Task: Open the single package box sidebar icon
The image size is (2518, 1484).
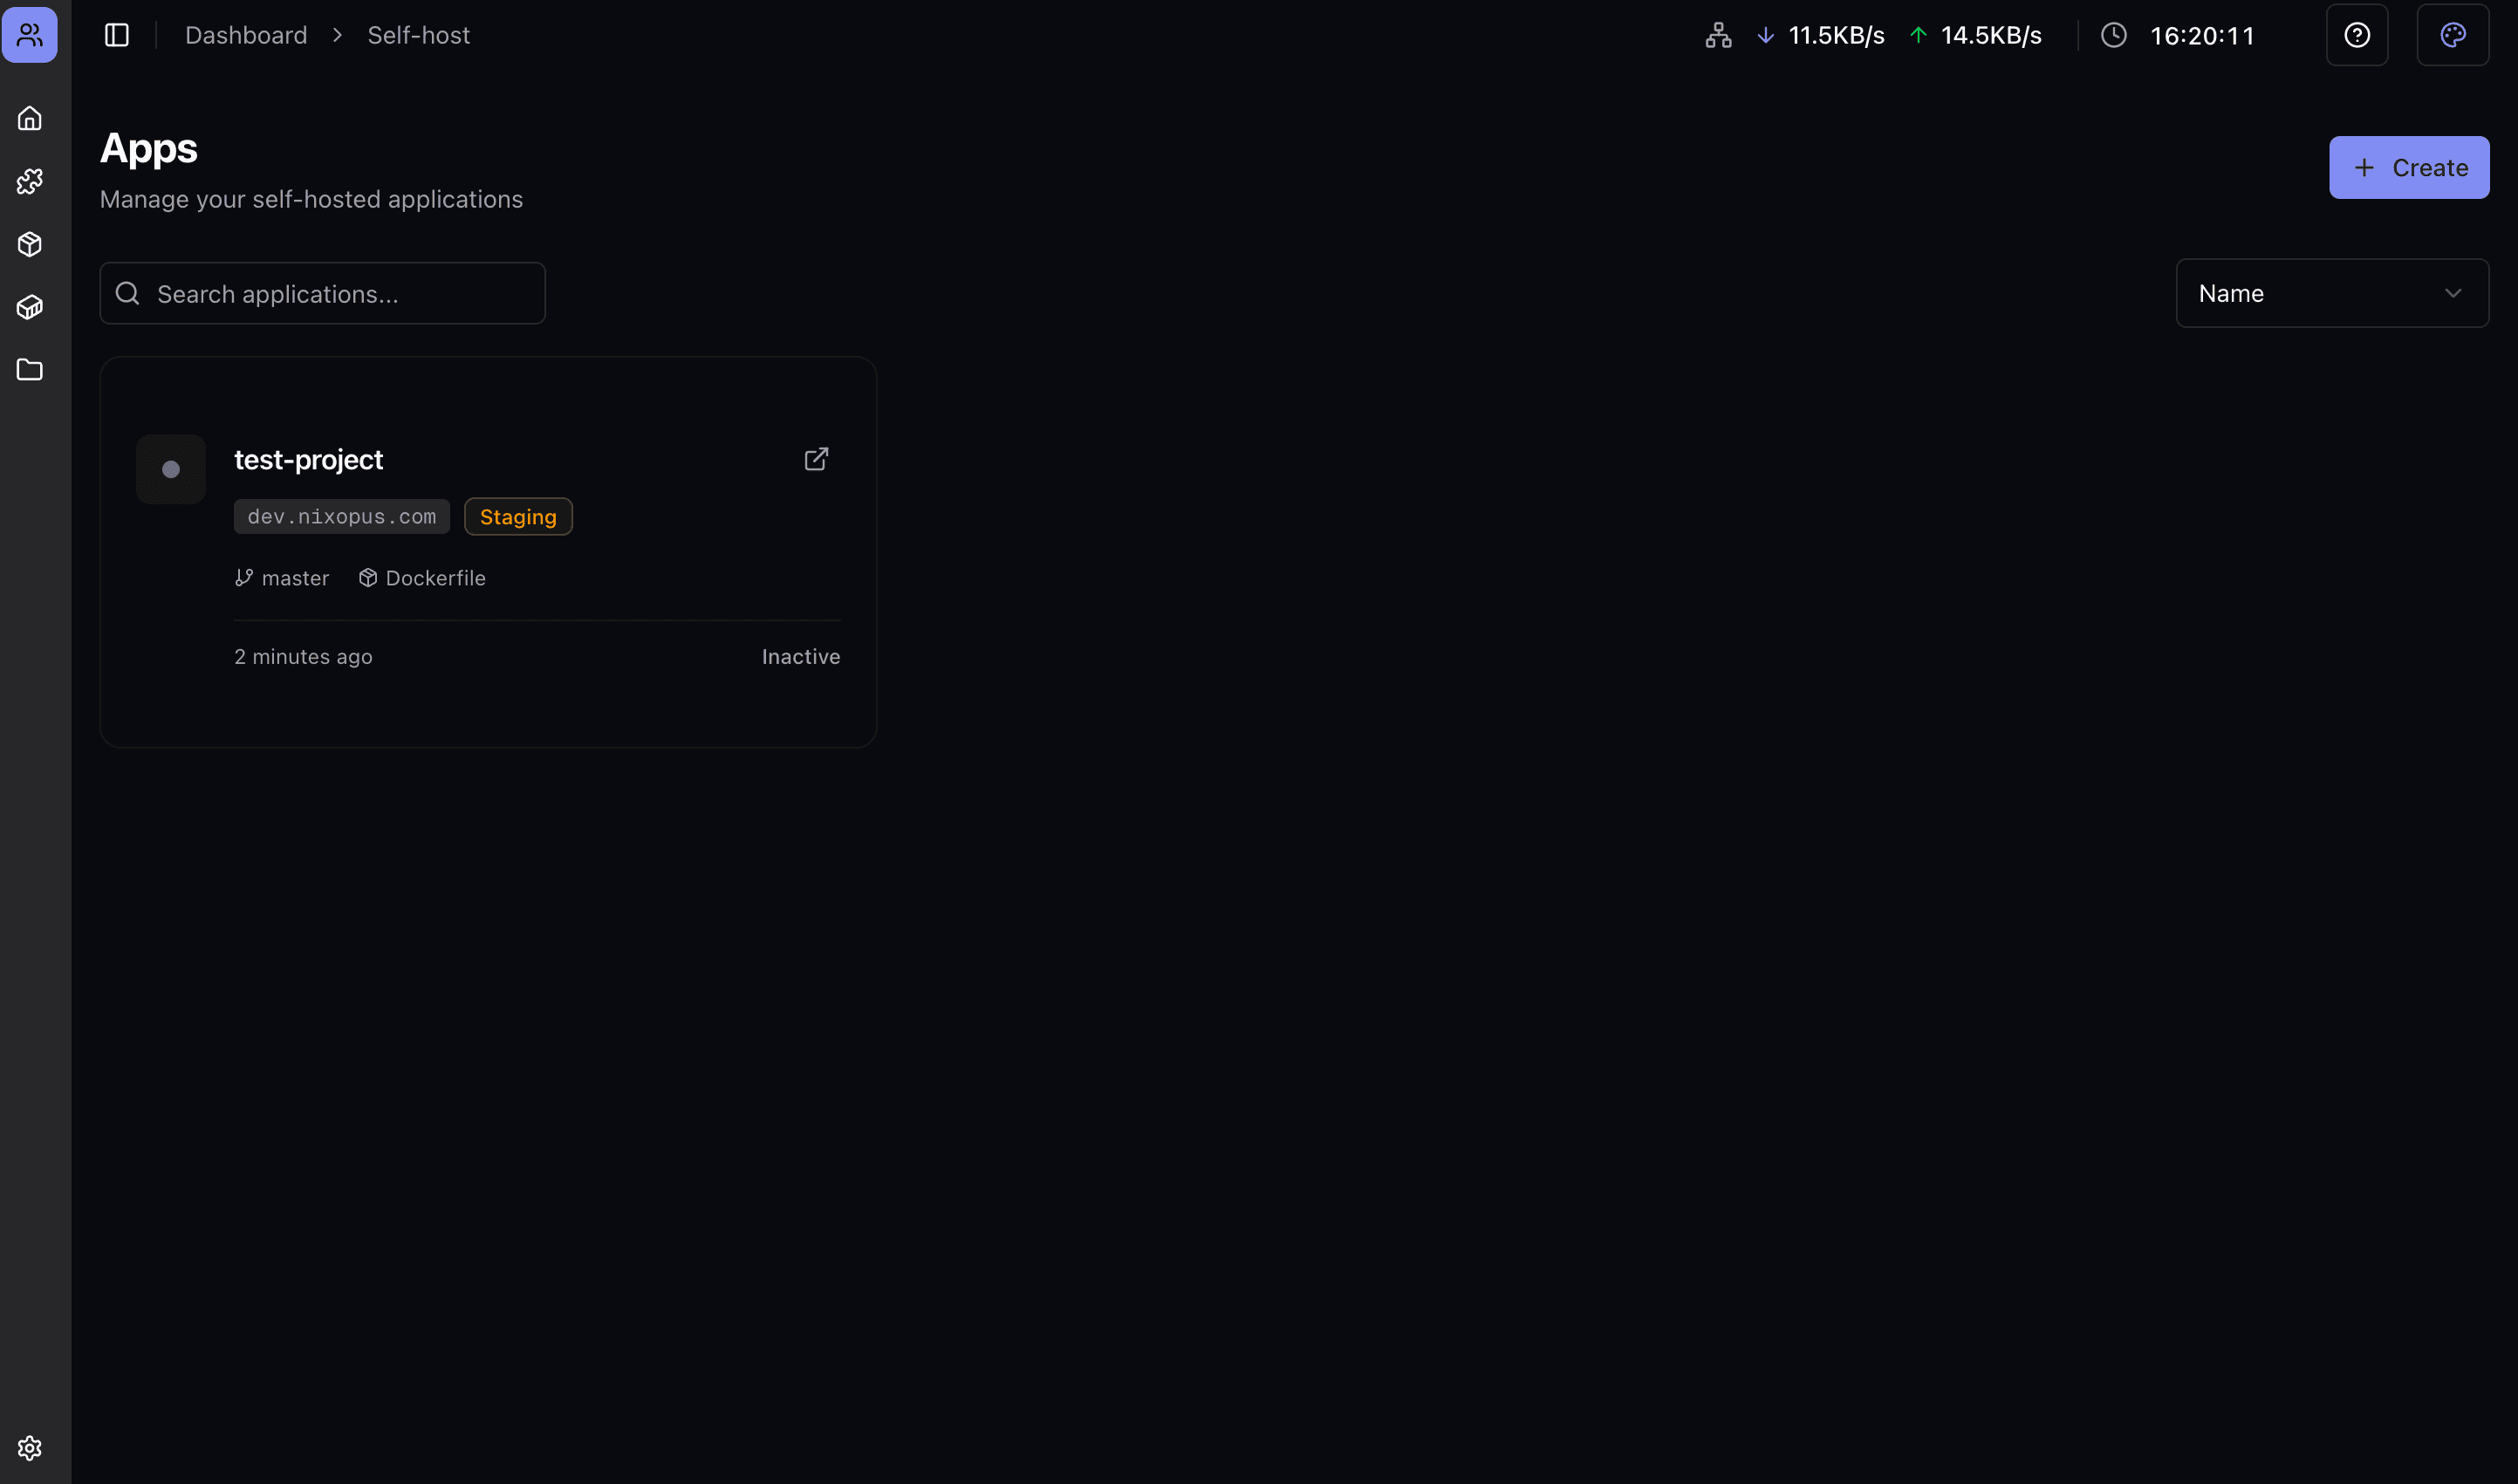Action: point(30,244)
